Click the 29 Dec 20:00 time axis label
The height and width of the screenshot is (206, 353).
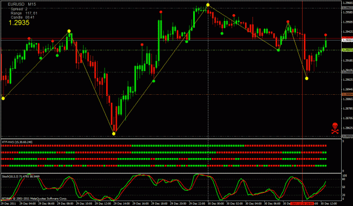pos(178,204)
